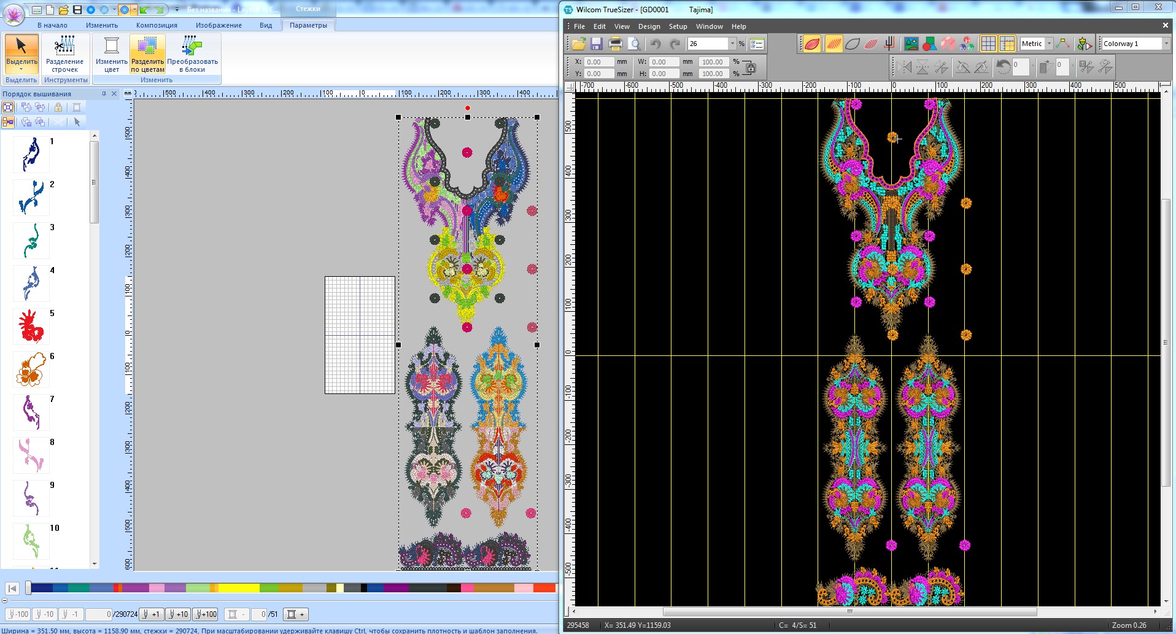Image resolution: width=1176 pixels, height=634 pixels.
Task: Expand the Metric units dropdown
Action: click(1049, 44)
